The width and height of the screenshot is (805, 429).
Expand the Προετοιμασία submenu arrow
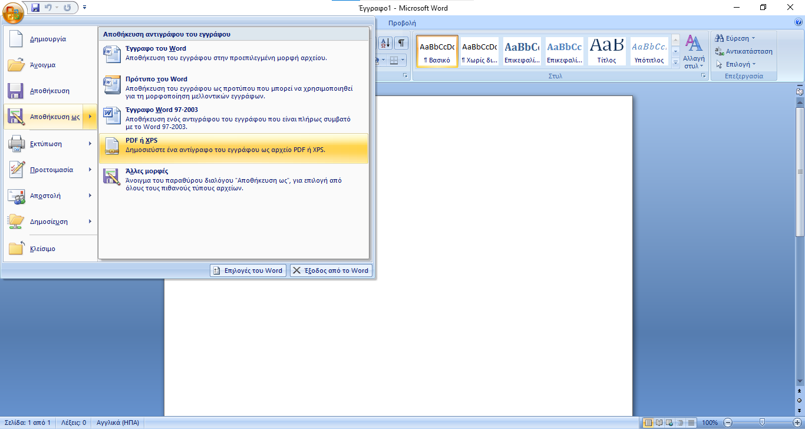coord(90,170)
